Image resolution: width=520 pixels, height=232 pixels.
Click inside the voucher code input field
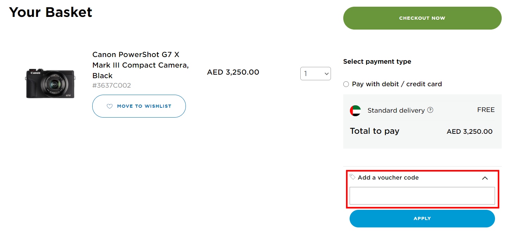pyautogui.click(x=422, y=196)
